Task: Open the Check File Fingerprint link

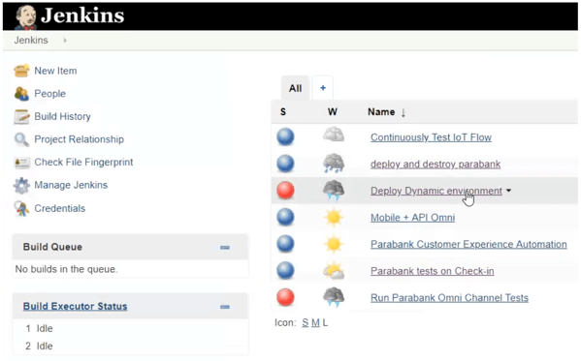Action: coord(83,163)
